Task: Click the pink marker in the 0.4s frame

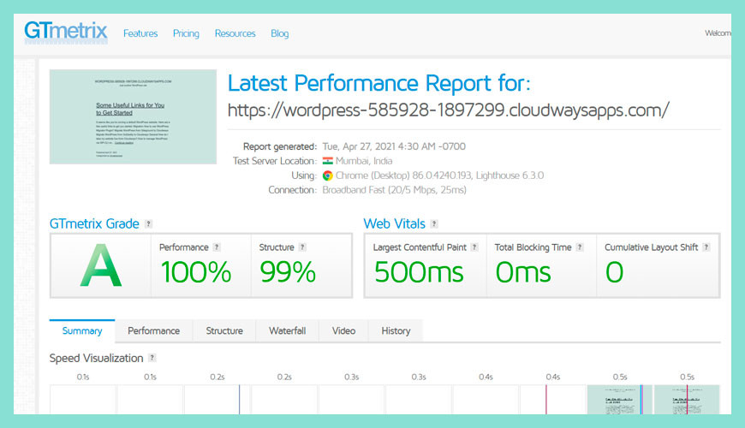Action: pyautogui.click(x=546, y=399)
